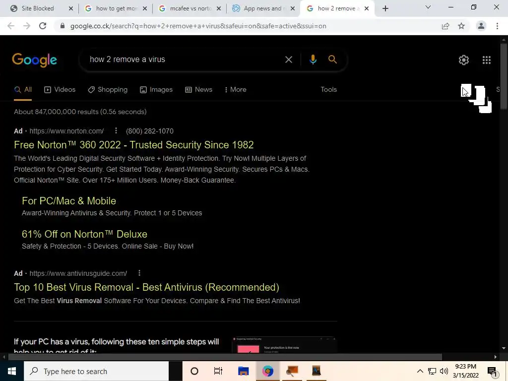Open a new browser tab

point(385,8)
